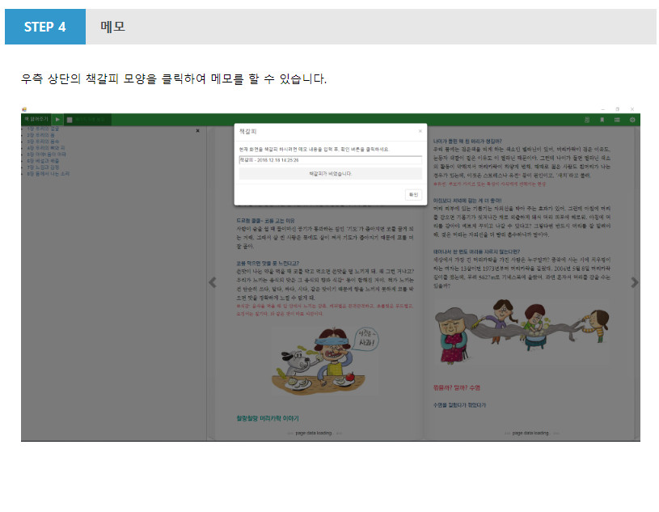Go back a page using the left arrow
The width and height of the screenshot is (659, 512).
tap(212, 281)
